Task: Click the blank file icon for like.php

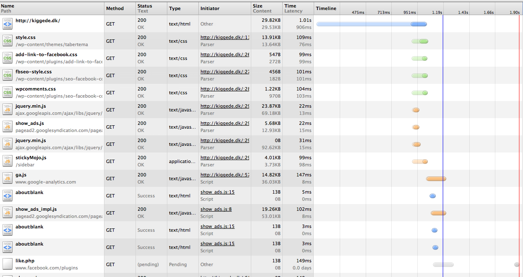Action: (x=8, y=264)
